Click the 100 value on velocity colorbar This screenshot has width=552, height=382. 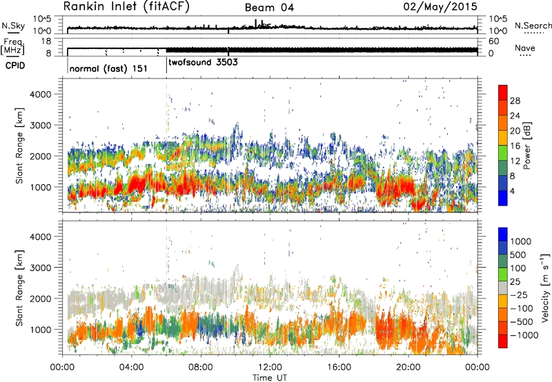point(518,268)
